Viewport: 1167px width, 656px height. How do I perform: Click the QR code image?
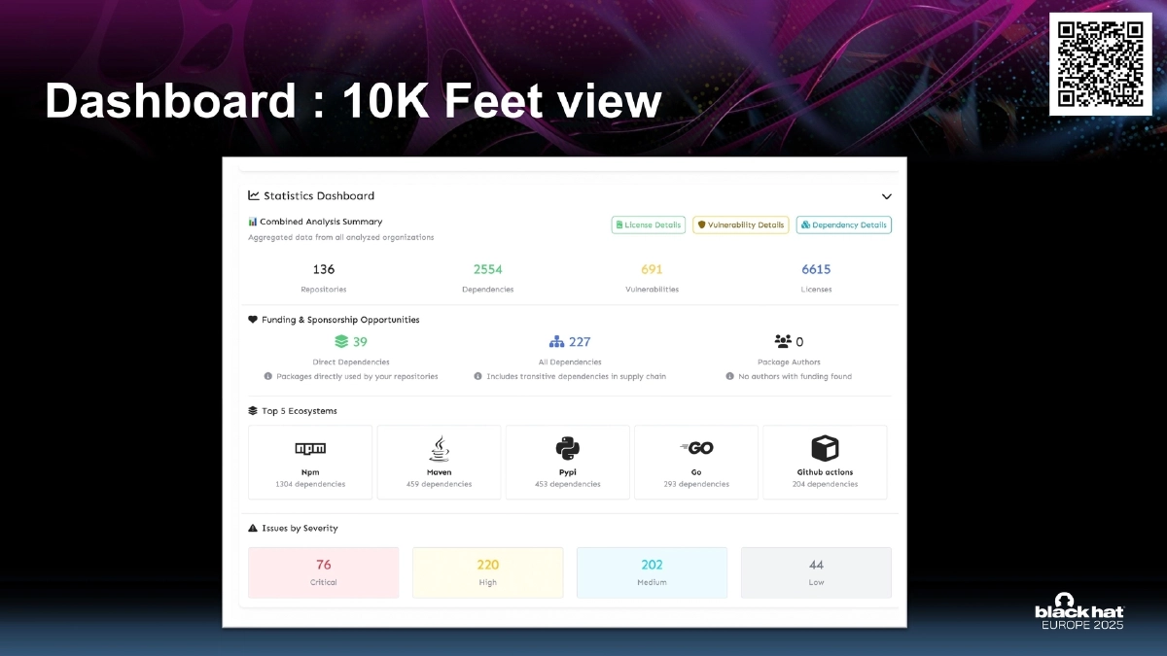point(1100,64)
